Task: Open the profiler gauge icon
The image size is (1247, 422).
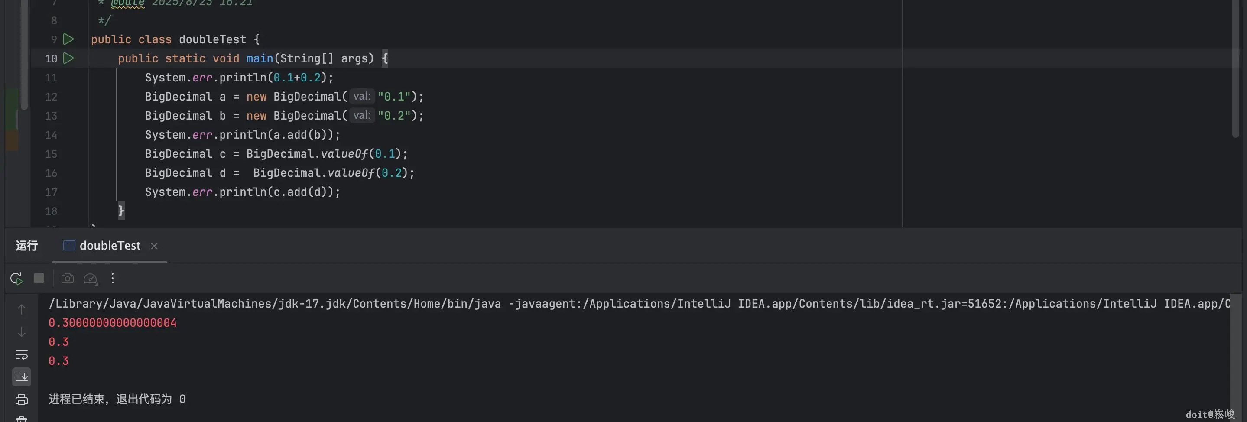Action: tap(91, 278)
